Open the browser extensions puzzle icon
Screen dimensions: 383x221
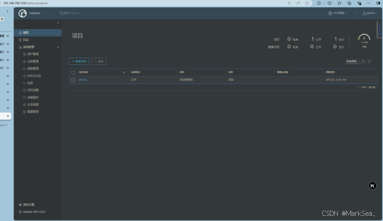tap(319, 3)
